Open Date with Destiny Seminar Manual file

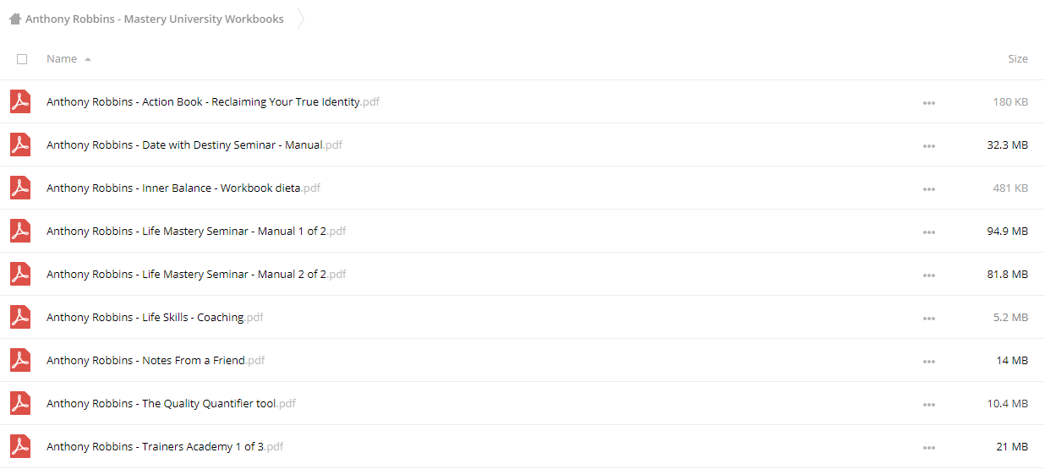pos(194,145)
